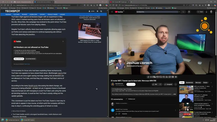Follow the 9to5Google reports link
This screenshot has width=217, height=122.
click(x=60, y=73)
